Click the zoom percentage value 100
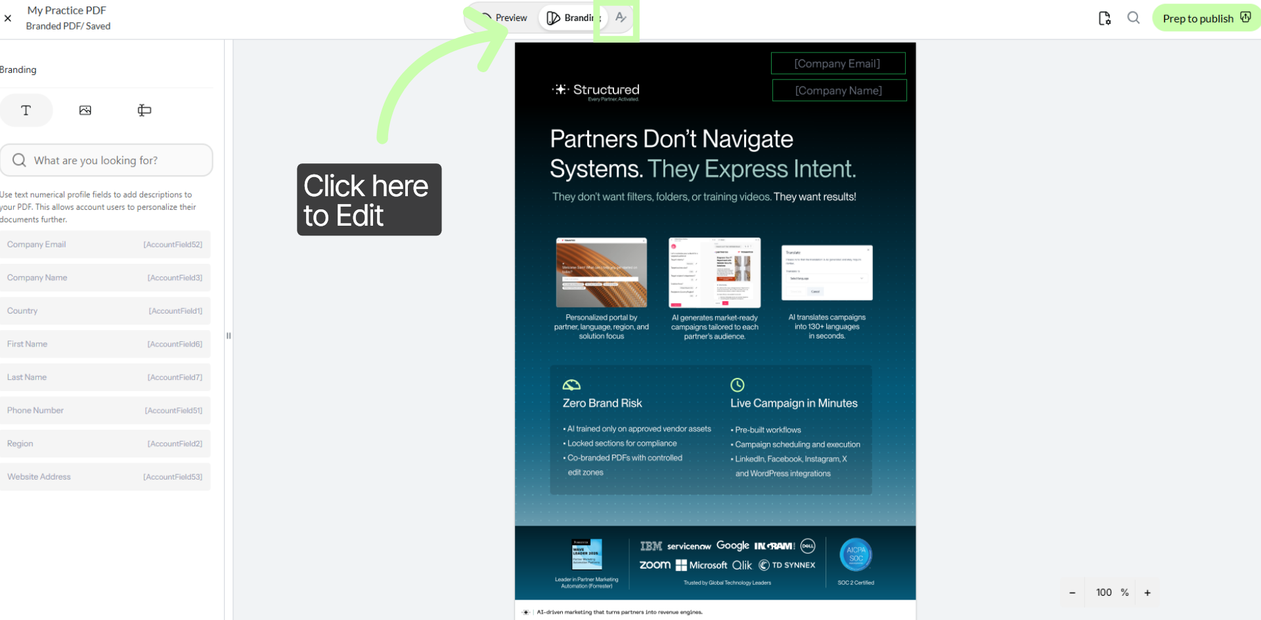The width and height of the screenshot is (1261, 620). point(1104,592)
